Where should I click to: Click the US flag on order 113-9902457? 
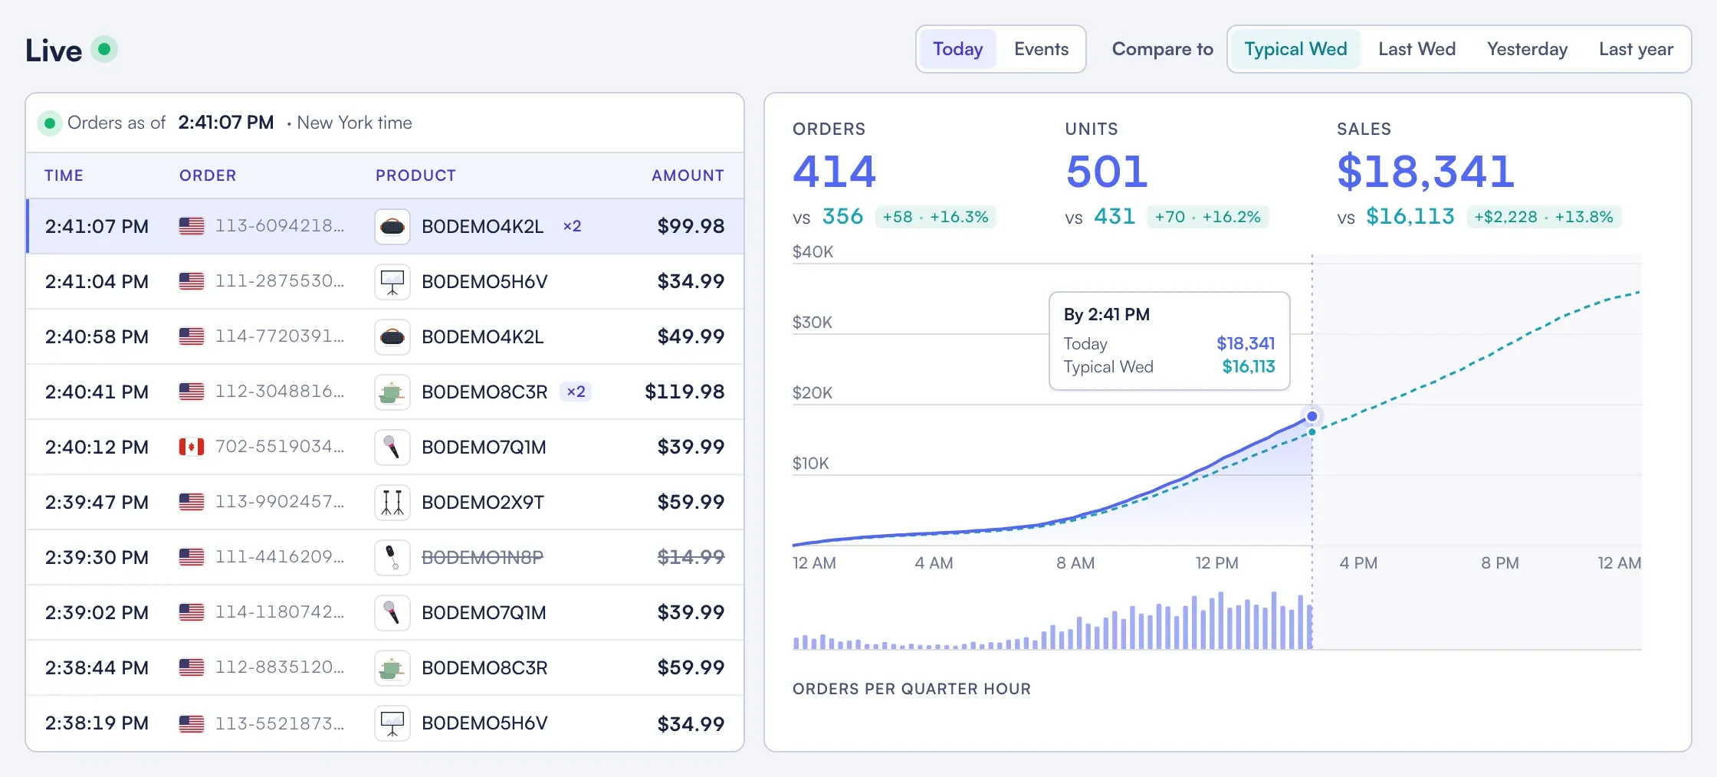tap(192, 502)
